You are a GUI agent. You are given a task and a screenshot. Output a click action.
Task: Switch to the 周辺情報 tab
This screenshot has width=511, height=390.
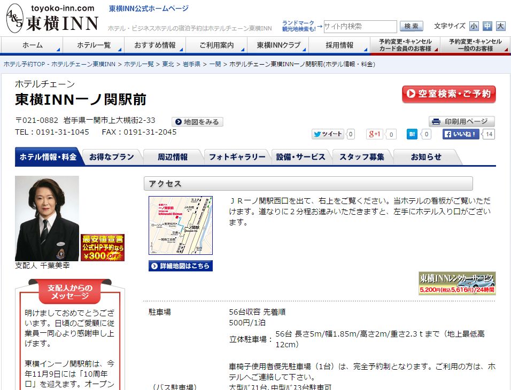pyautogui.click(x=173, y=157)
